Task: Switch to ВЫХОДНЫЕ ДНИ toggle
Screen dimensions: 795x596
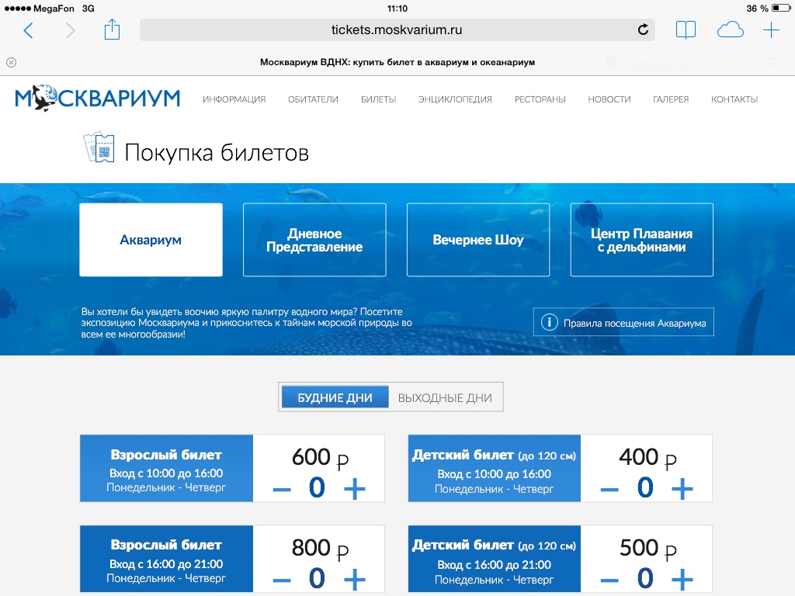Action: [x=445, y=398]
